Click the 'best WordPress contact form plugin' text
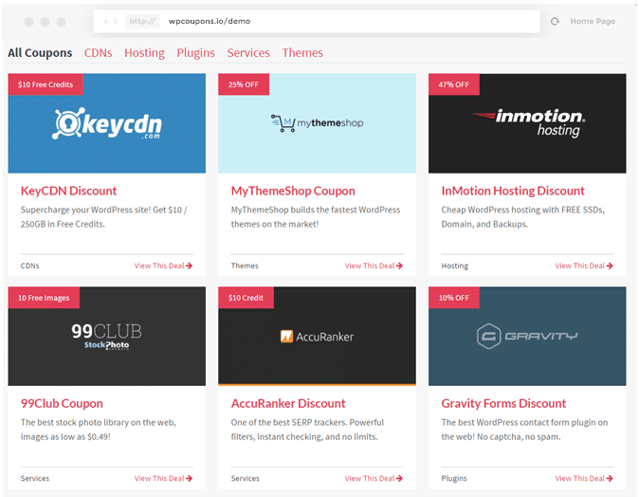 tap(524, 430)
